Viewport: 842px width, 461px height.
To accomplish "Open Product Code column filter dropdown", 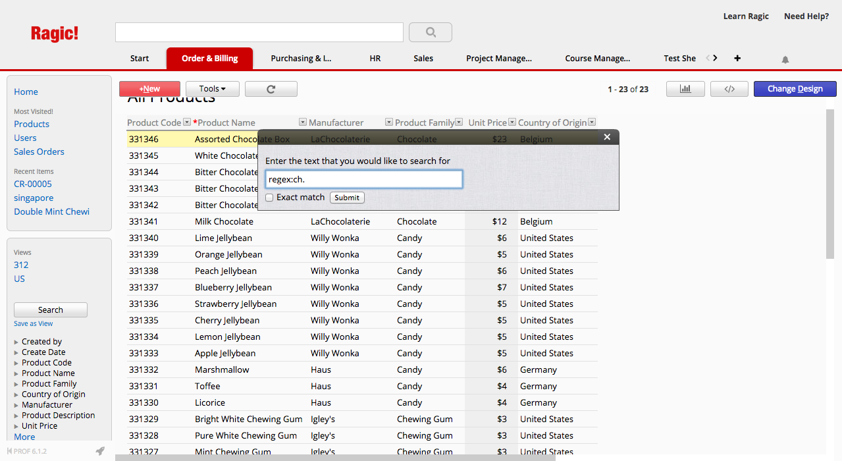I will tap(187, 122).
